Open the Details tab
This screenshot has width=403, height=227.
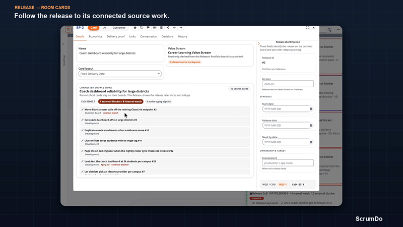tap(80, 36)
